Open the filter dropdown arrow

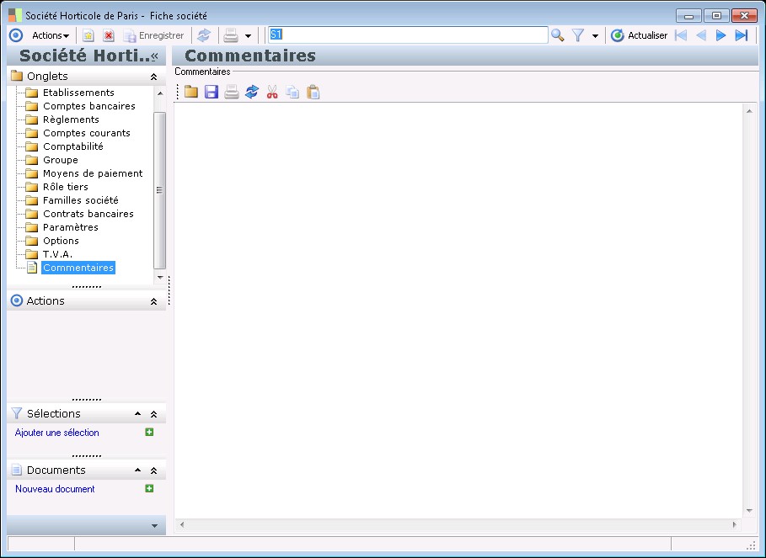click(595, 36)
